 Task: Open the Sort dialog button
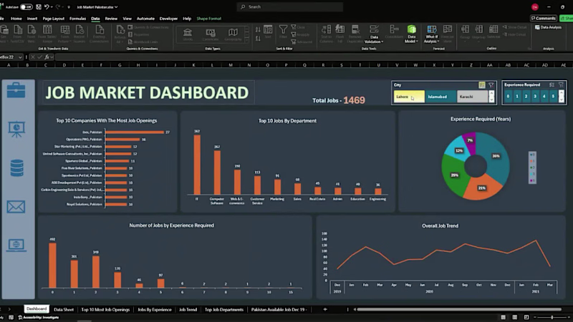(268, 32)
